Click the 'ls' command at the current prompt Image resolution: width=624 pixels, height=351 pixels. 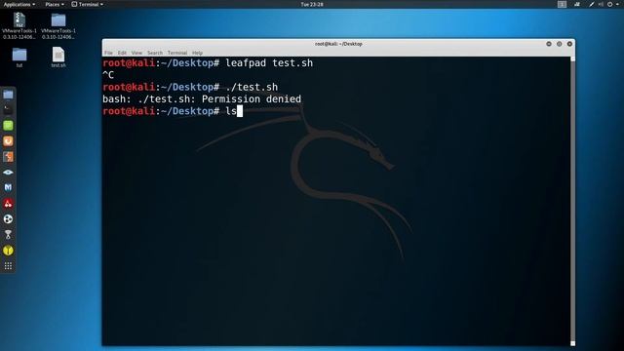[231, 111]
